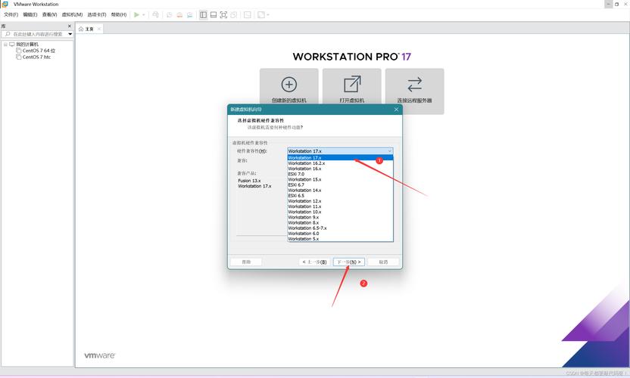Image resolution: width=630 pixels, height=378 pixels.
Task: Click the console view toolbar icon
Action: click(x=248, y=15)
